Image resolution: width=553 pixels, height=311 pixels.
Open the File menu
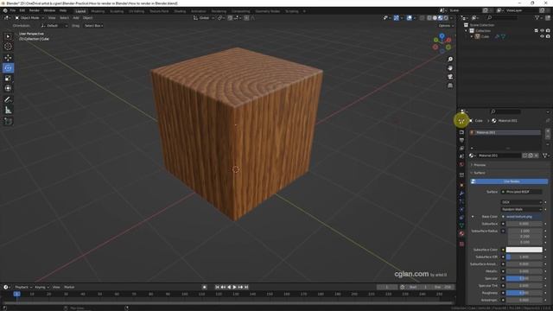[x=13, y=10]
